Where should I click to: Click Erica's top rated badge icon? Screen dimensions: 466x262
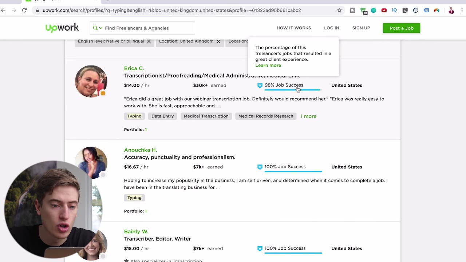pyautogui.click(x=260, y=85)
